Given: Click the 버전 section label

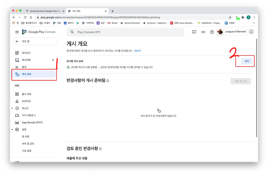Looking at the screenshot, I should tap(17, 86).
